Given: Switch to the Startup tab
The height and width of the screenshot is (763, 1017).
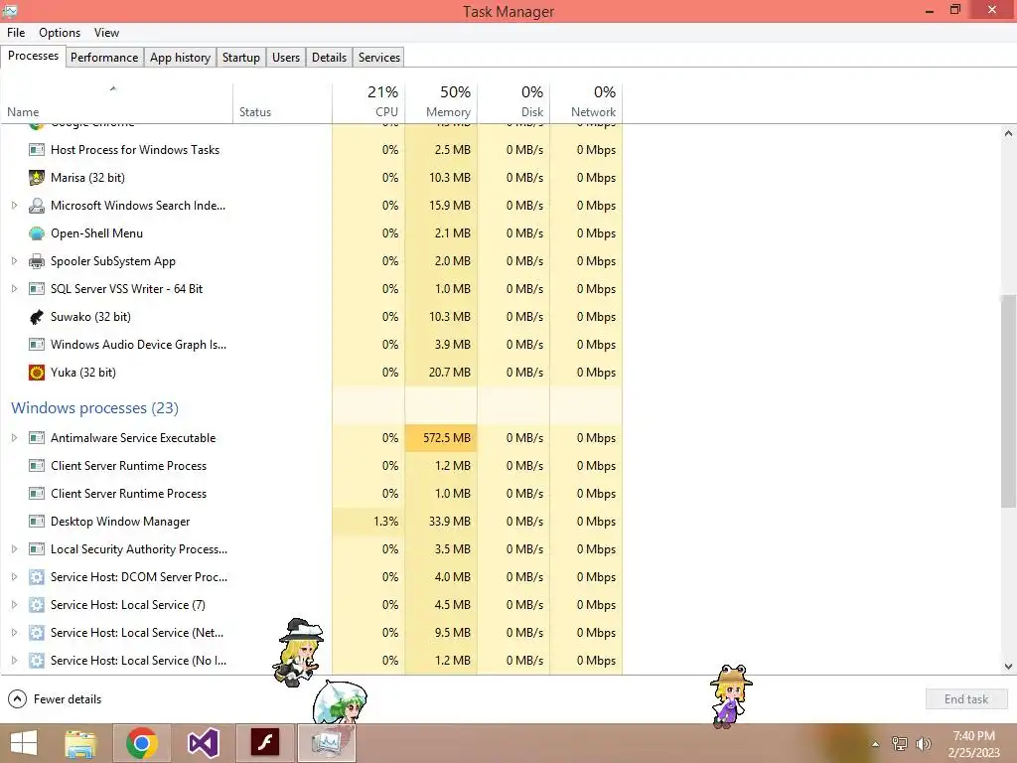Looking at the screenshot, I should 241,57.
